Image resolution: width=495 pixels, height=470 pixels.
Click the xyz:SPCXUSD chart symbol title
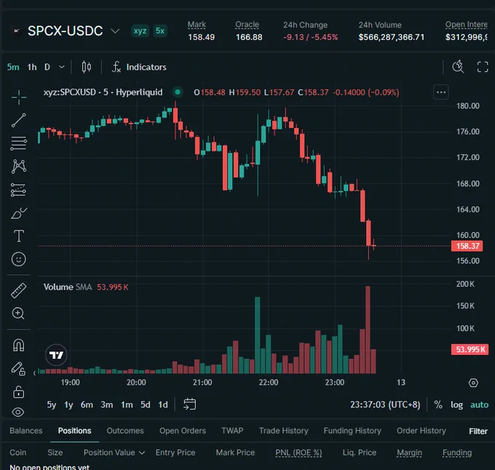click(x=103, y=92)
